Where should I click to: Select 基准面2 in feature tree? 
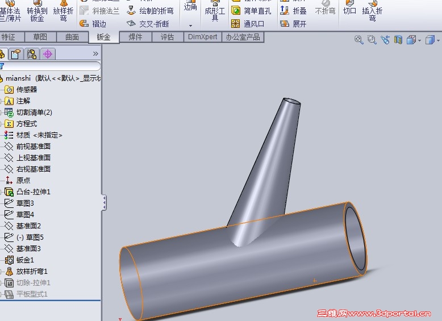[x=23, y=226]
